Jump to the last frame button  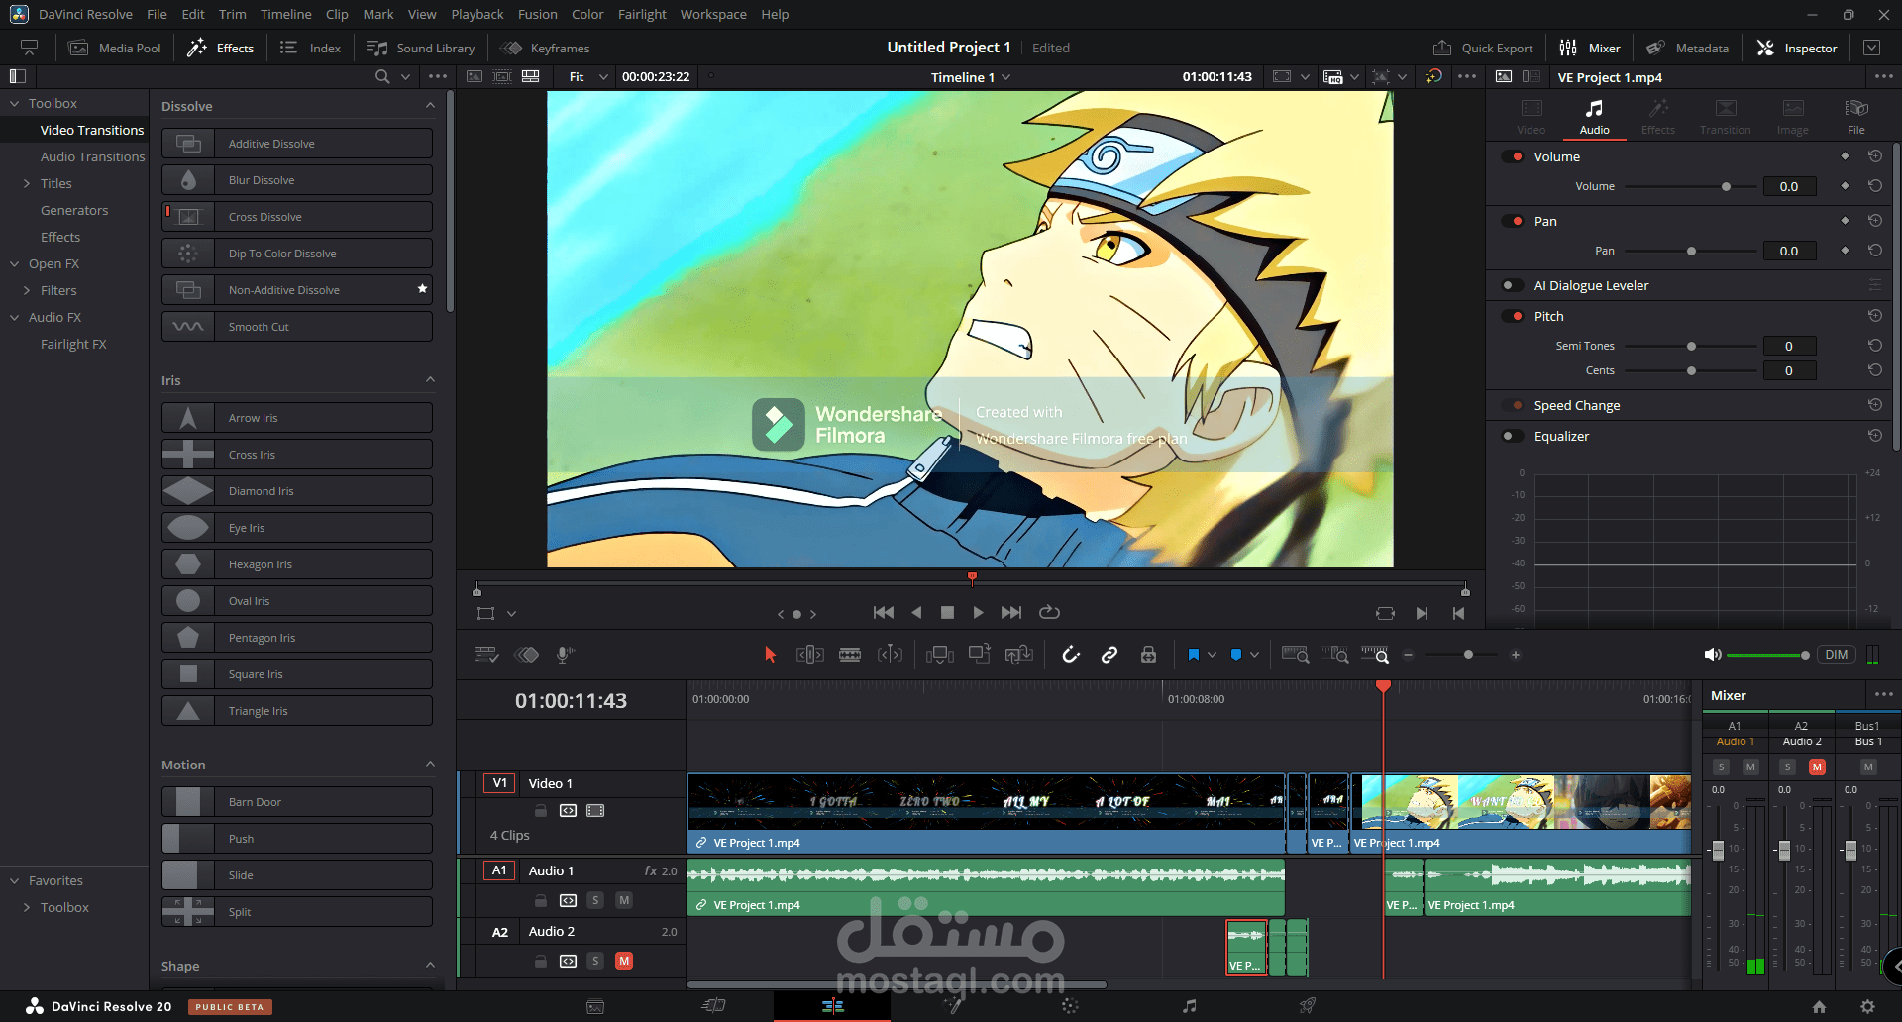point(1011,613)
